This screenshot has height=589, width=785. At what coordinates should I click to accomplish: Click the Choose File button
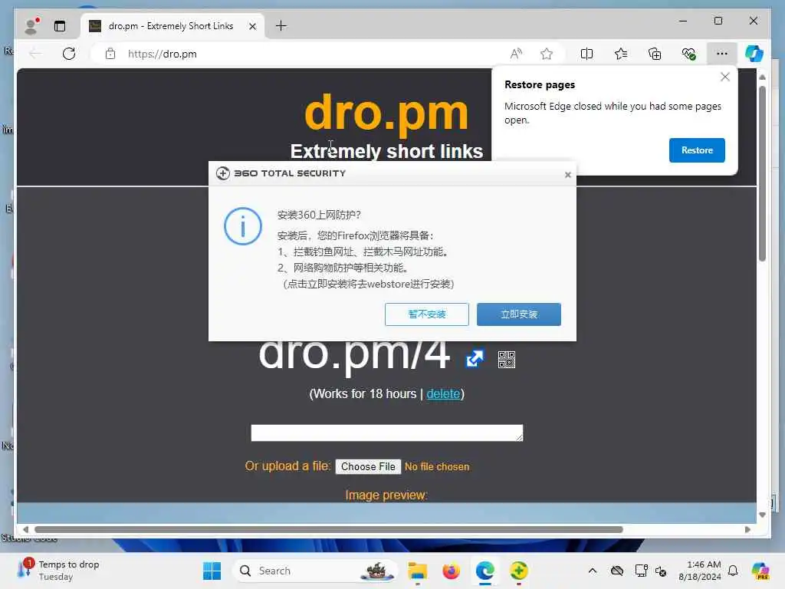(368, 466)
